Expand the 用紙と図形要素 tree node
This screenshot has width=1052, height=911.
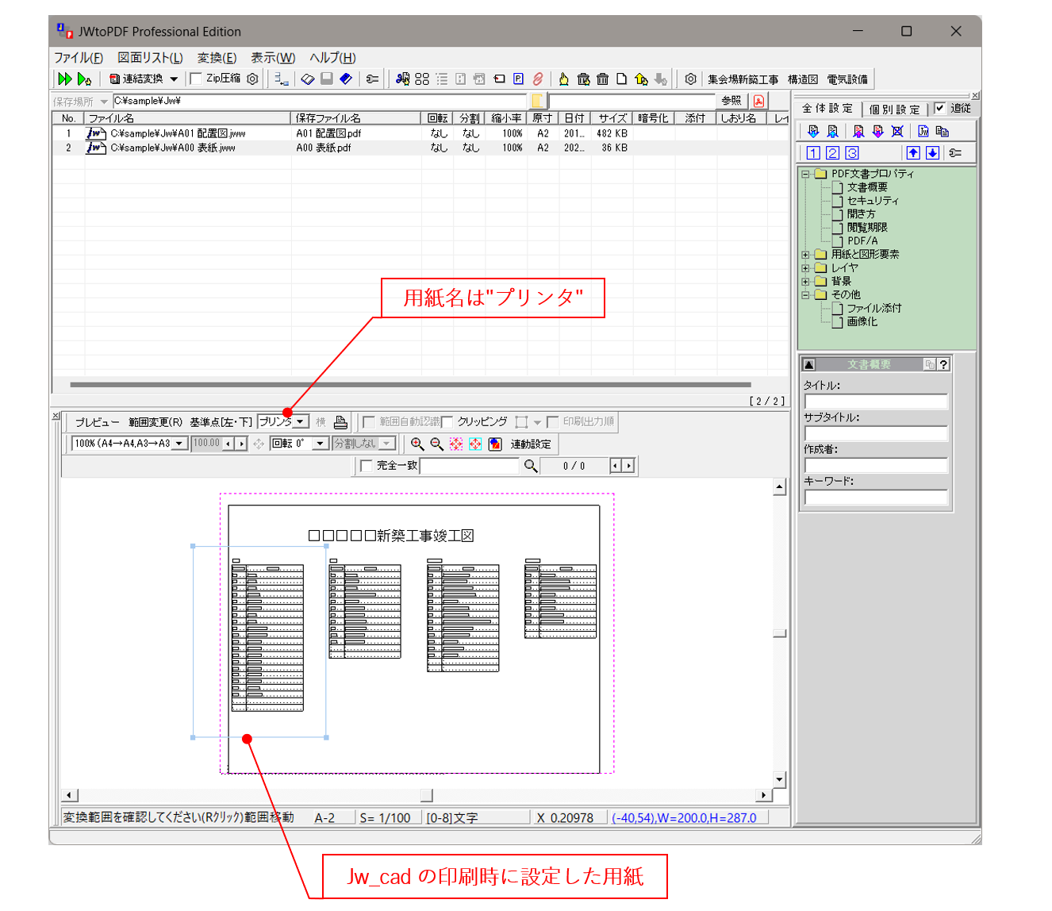(x=805, y=254)
